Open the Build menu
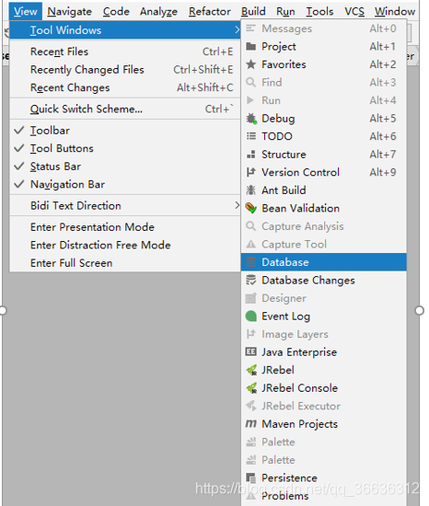 tap(253, 12)
